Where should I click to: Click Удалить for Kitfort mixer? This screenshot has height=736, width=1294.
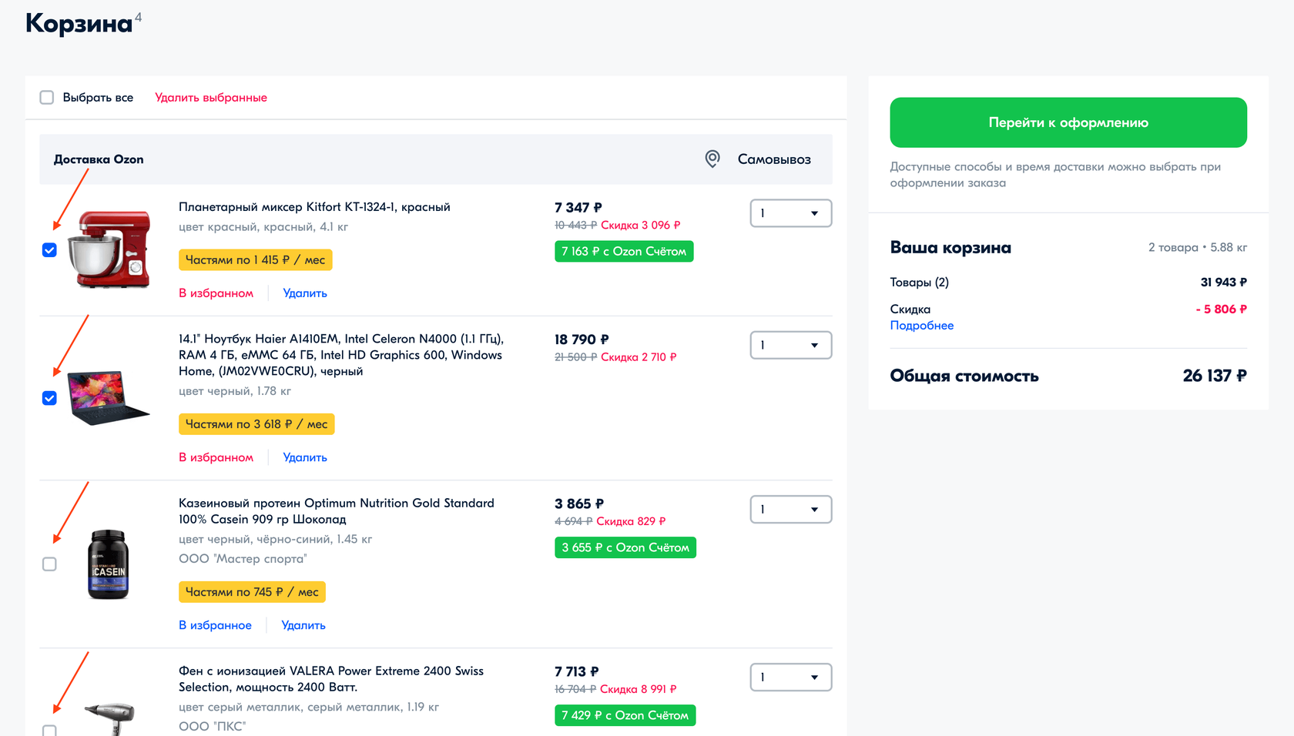[305, 293]
